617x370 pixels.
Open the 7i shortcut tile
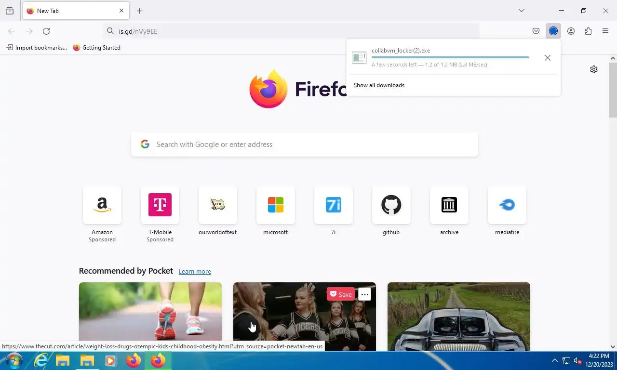(334, 205)
